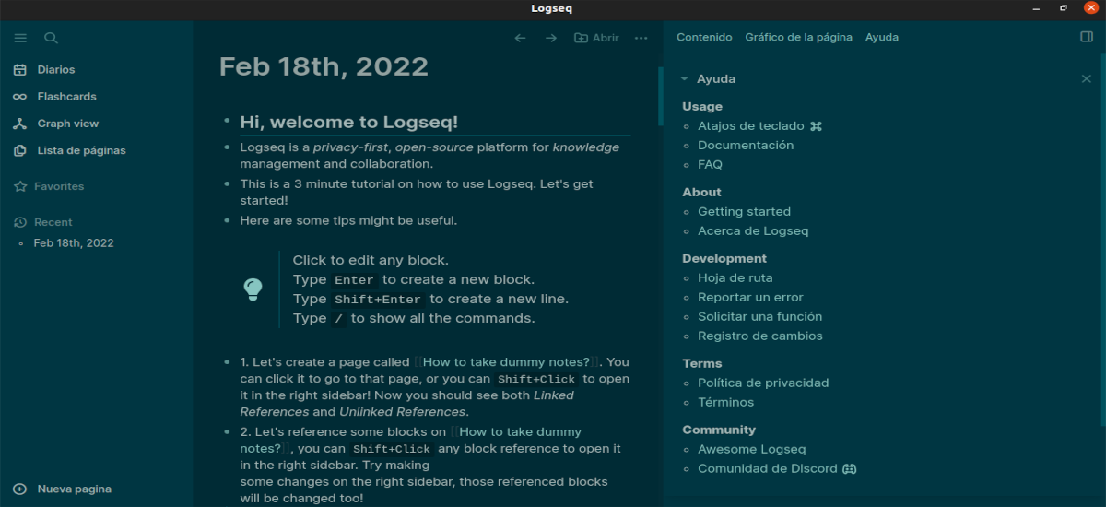Viewport: 1106px width, 507px height.
Task: Open the Comunidad de Discord link
Action: point(767,469)
